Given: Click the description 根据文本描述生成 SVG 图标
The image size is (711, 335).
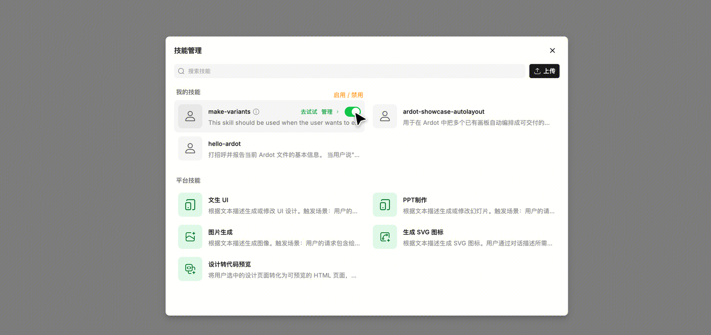Looking at the screenshot, I should (x=478, y=243).
